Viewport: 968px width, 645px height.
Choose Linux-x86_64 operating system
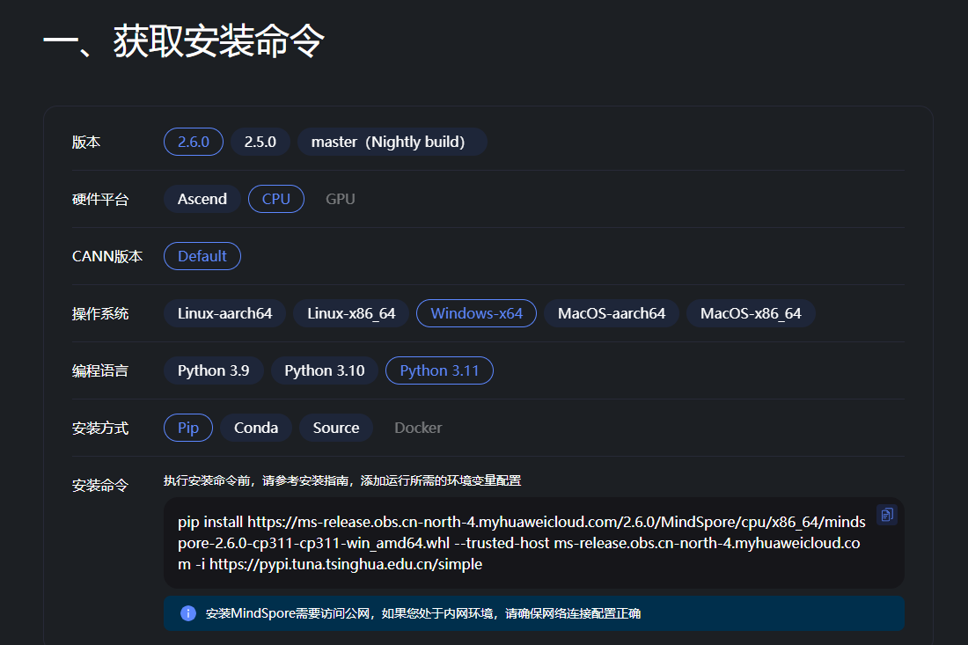(351, 313)
